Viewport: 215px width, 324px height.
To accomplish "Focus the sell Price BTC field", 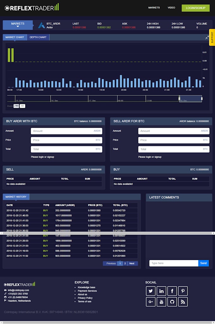I will 174,140.
